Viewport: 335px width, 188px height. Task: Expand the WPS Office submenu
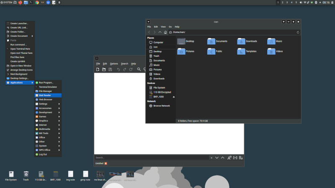point(48,150)
